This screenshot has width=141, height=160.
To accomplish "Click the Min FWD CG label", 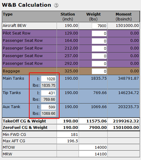I will tap(14, 135).
